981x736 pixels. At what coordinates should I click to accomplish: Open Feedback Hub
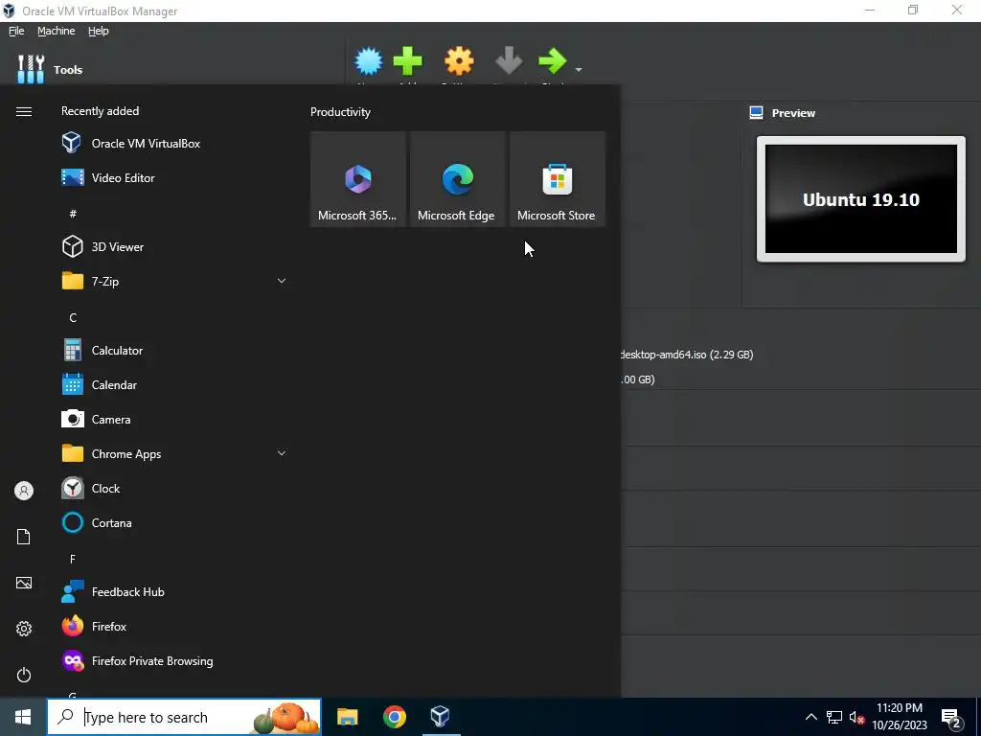(x=175, y=592)
